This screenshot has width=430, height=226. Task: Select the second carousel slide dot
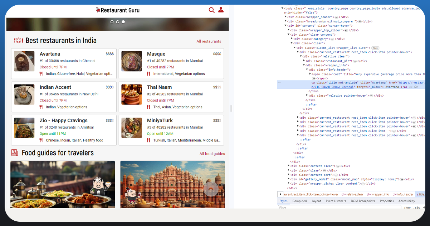click(x=118, y=22)
